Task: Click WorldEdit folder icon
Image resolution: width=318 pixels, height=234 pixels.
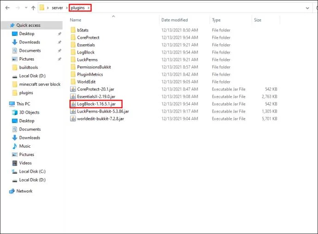Action: tap(73, 82)
